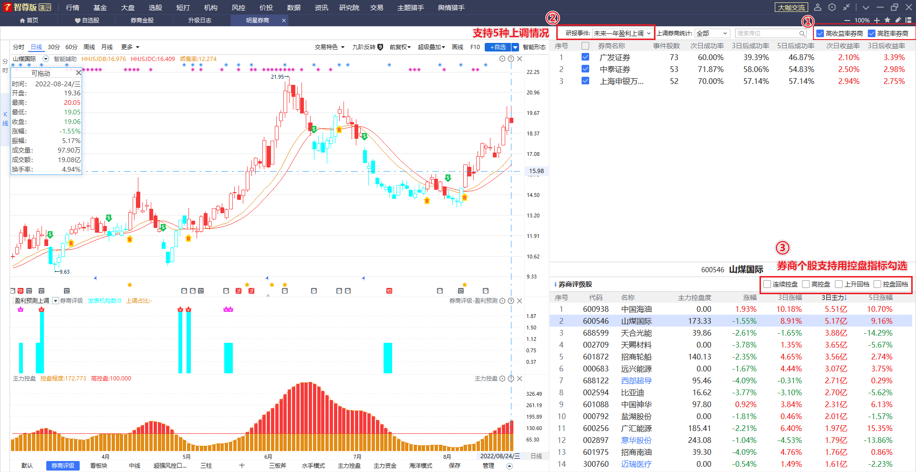The height and width of the screenshot is (472, 916).
Task: Enable the 高控盘 checkbox
Action: (806, 284)
